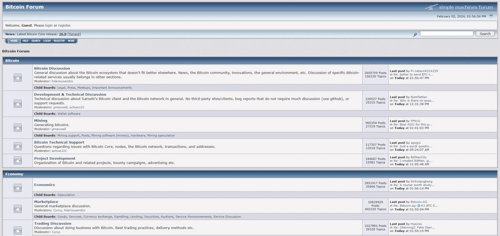This screenshot has width=500, height=236.
Task: Open the Meetups child board
Action: tap(83, 88)
